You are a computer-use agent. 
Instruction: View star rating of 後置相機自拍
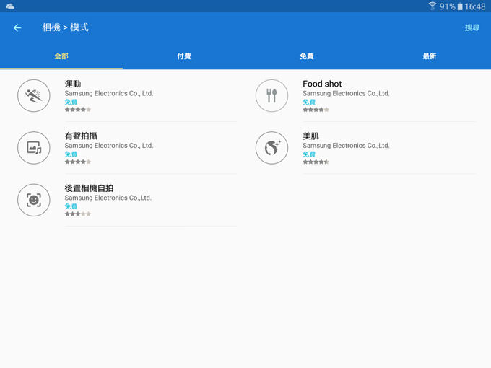tap(78, 214)
